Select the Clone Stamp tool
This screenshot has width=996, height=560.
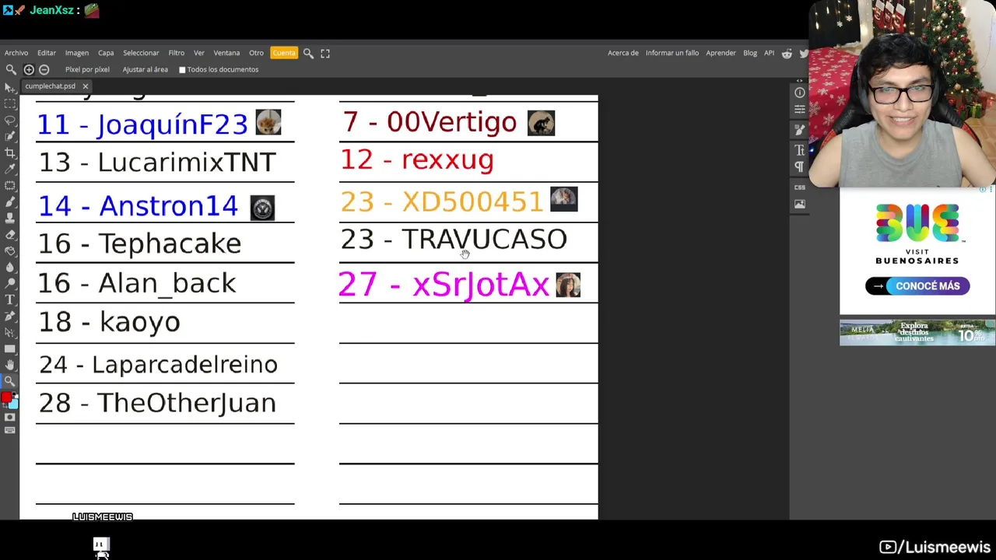10,219
